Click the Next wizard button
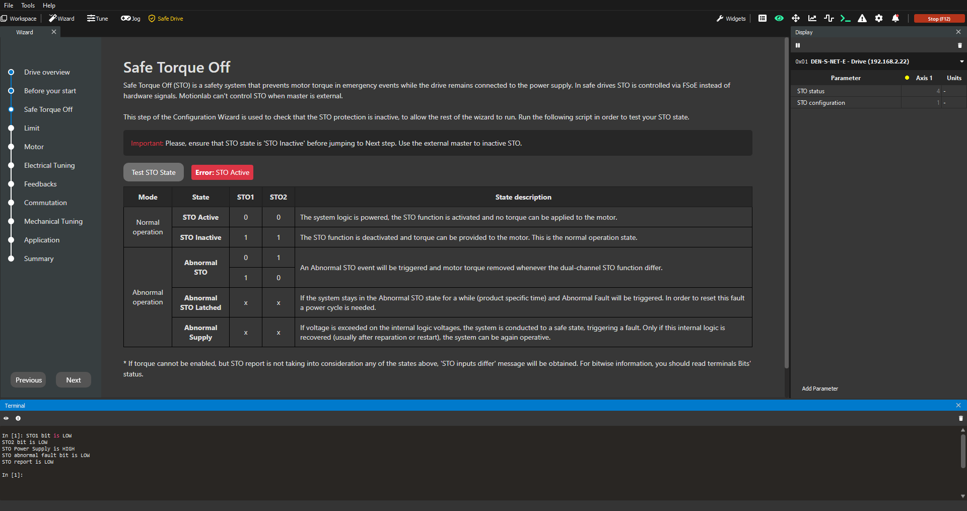This screenshot has height=511, width=967. point(74,380)
